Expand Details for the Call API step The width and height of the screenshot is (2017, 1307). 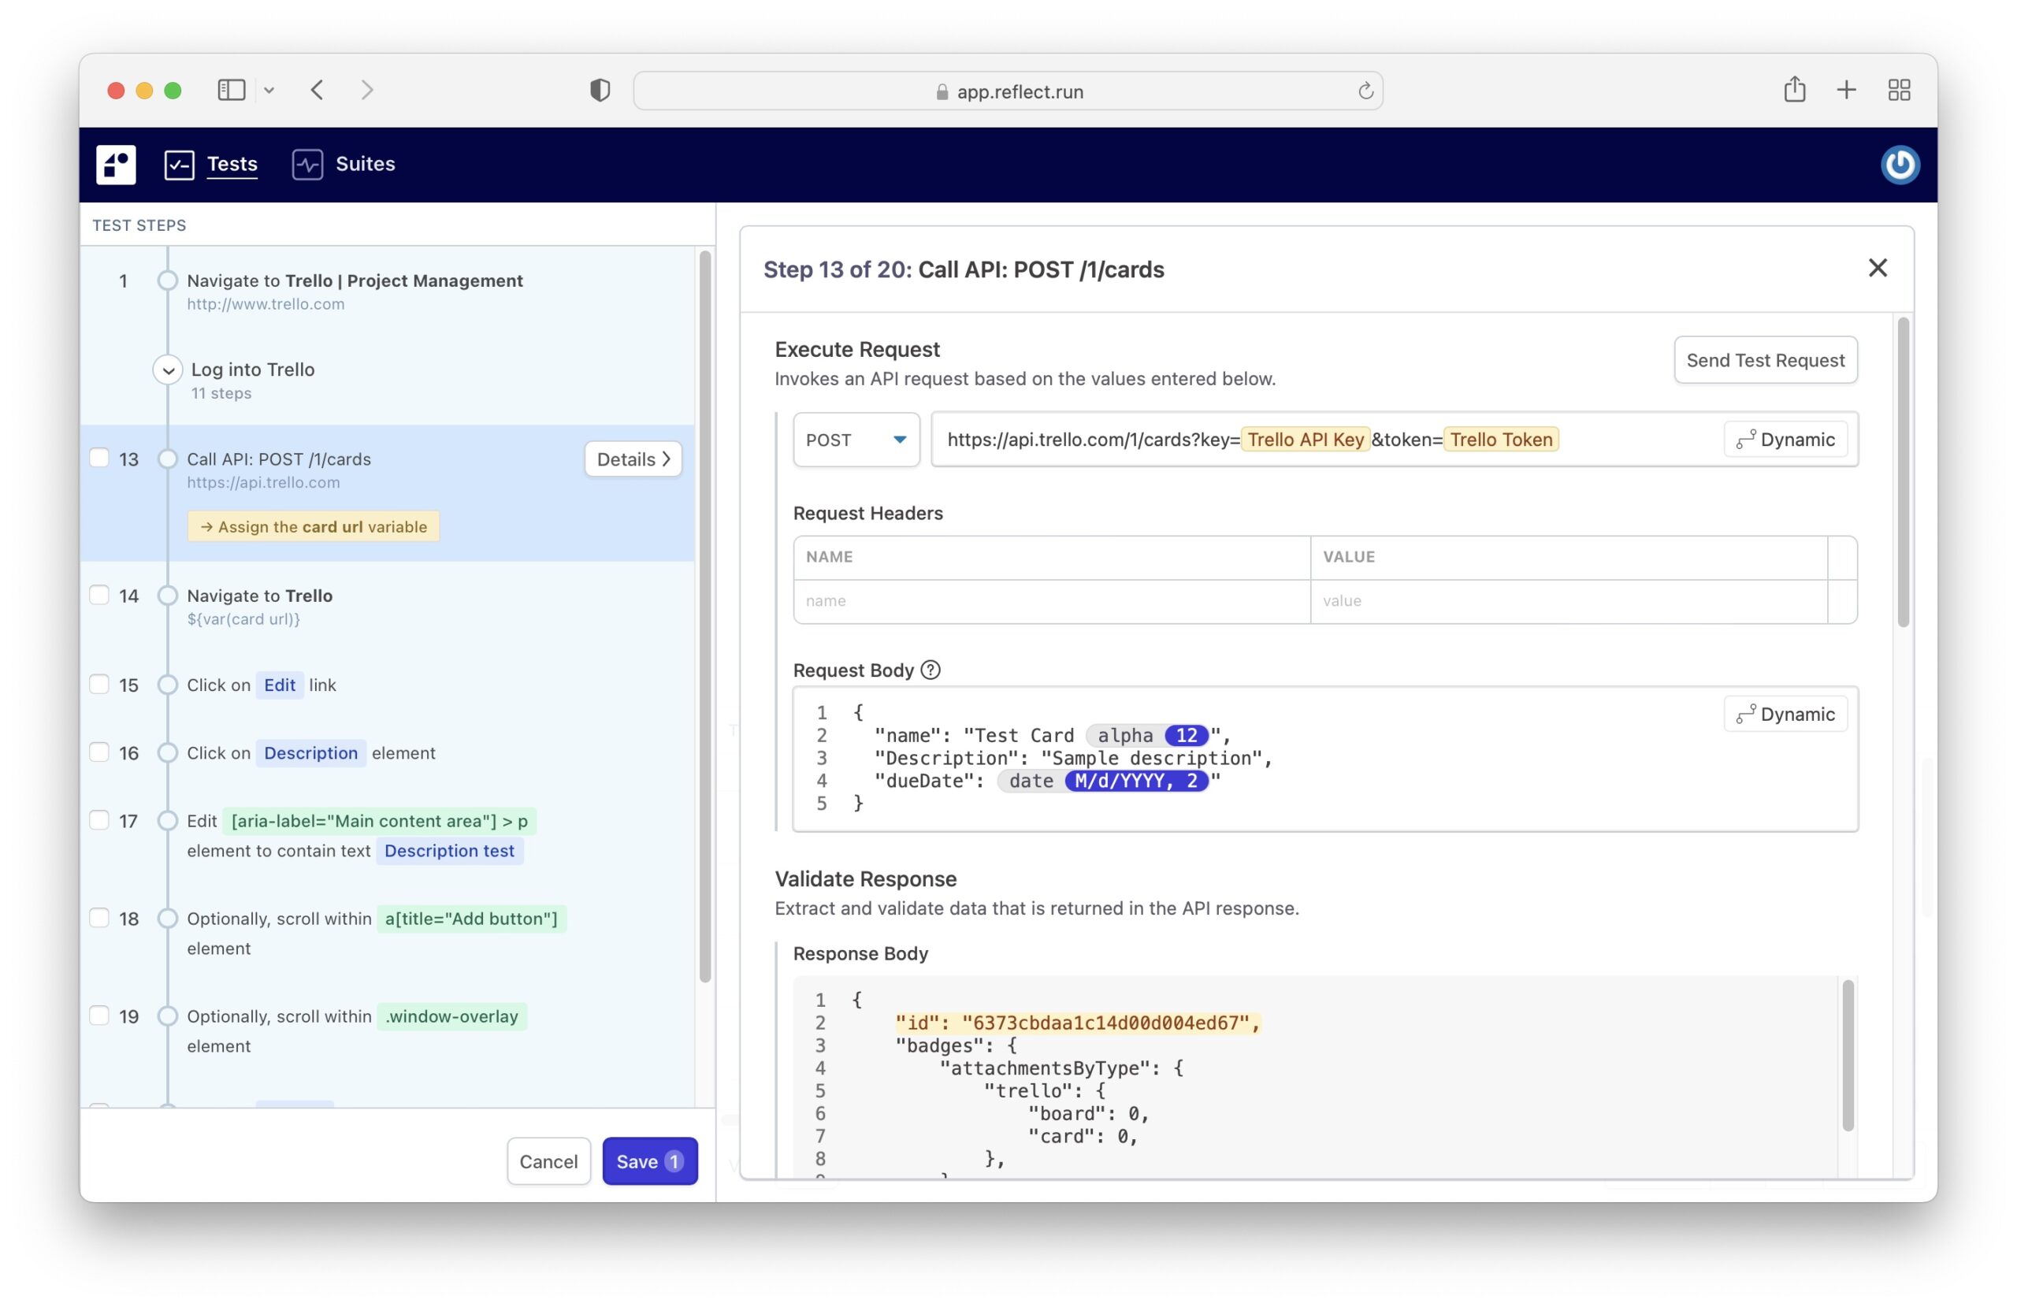click(x=632, y=459)
